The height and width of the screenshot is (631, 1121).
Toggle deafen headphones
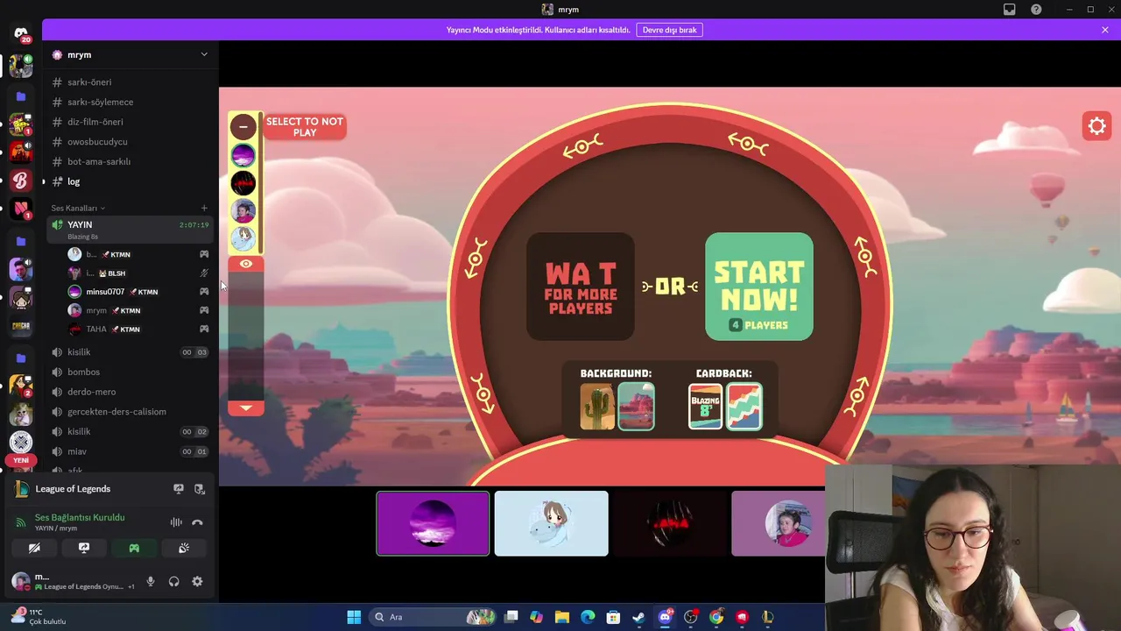(x=173, y=581)
